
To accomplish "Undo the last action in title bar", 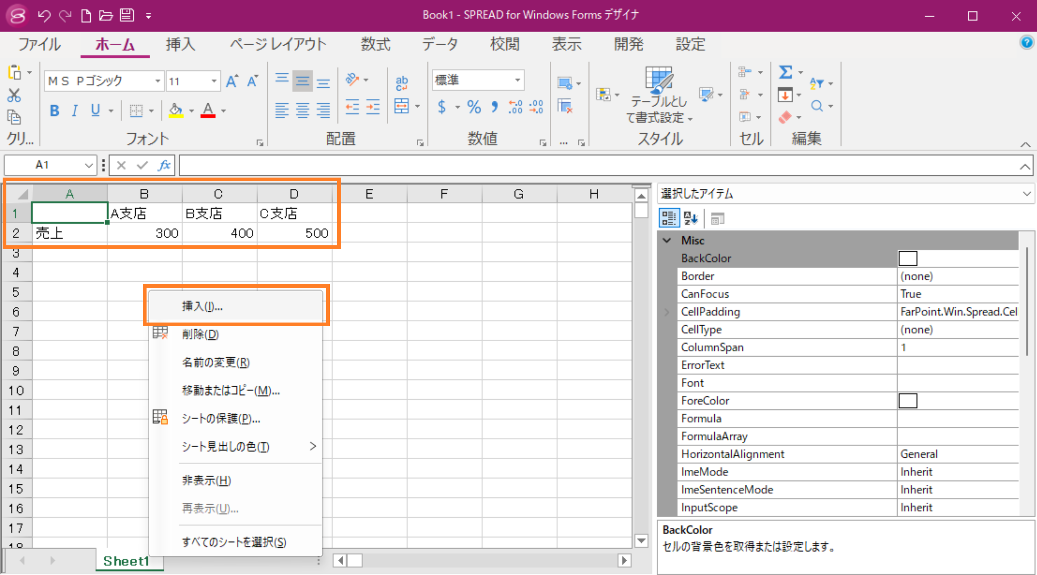I will point(44,16).
